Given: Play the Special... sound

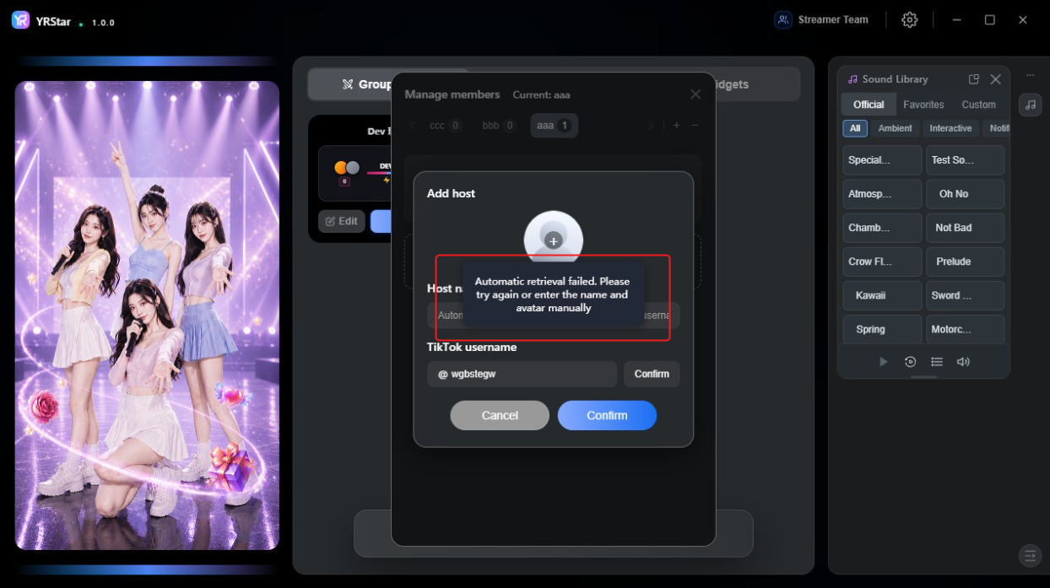Looking at the screenshot, I should pos(882,160).
